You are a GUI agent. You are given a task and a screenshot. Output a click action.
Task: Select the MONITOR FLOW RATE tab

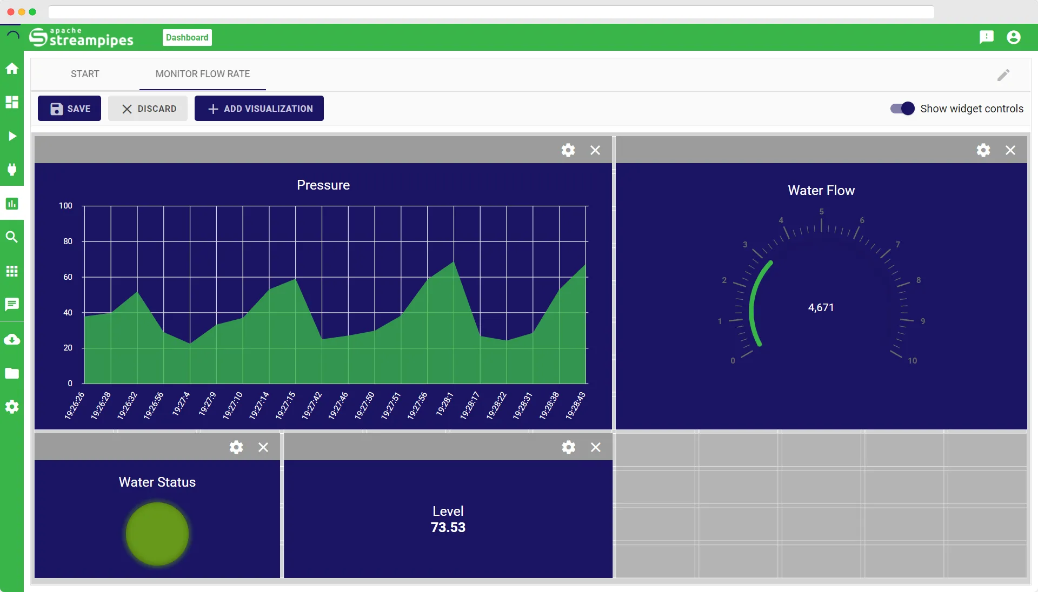[202, 74]
